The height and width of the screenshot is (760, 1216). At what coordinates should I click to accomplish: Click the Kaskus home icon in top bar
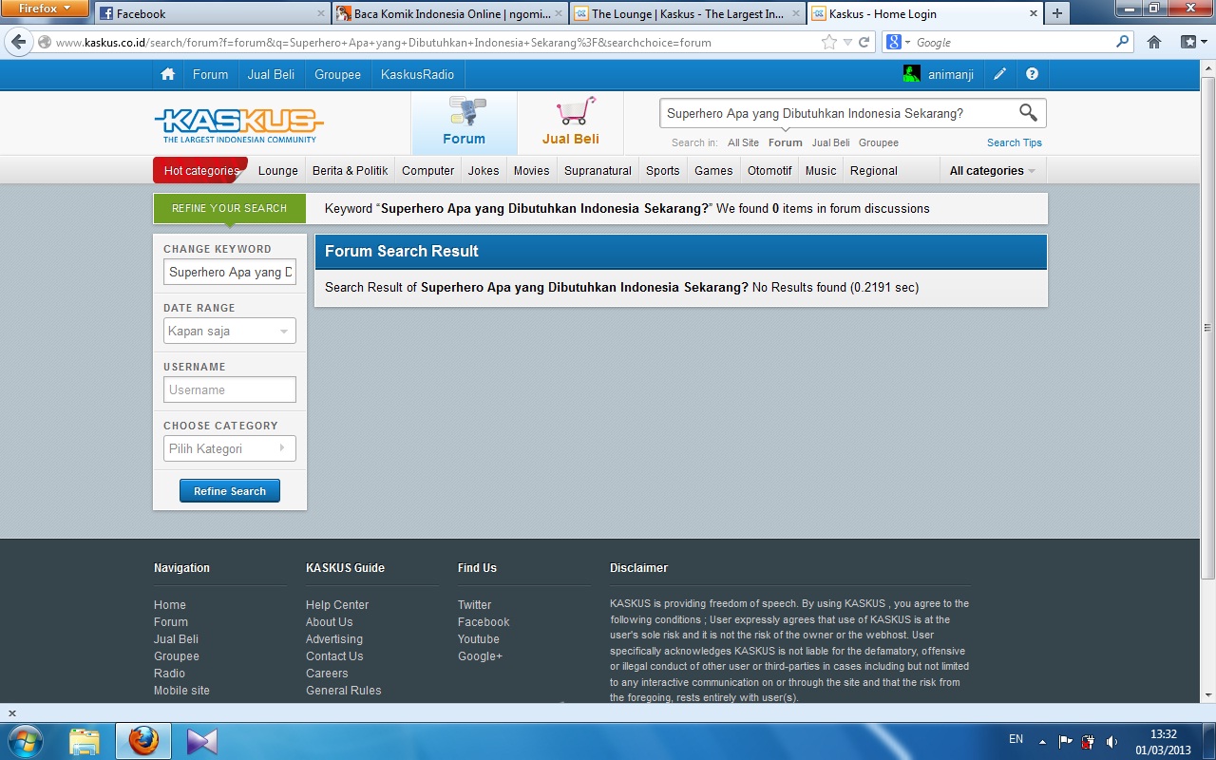[x=168, y=74]
